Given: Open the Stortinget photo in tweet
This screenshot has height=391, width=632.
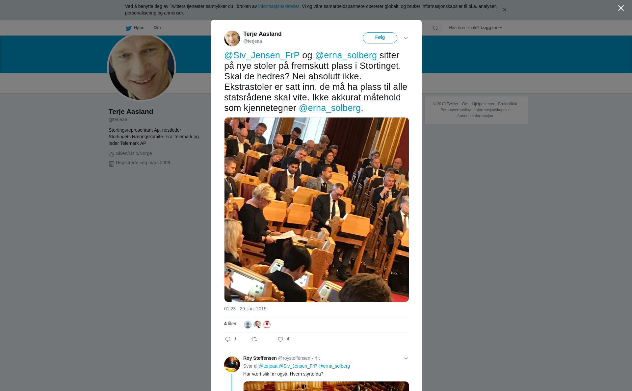Looking at the screenshot, I should [x=317, y=210].
